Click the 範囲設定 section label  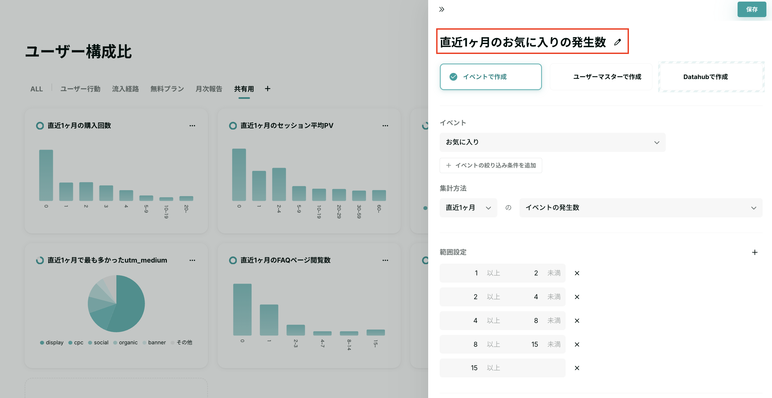tap(452, 252)
